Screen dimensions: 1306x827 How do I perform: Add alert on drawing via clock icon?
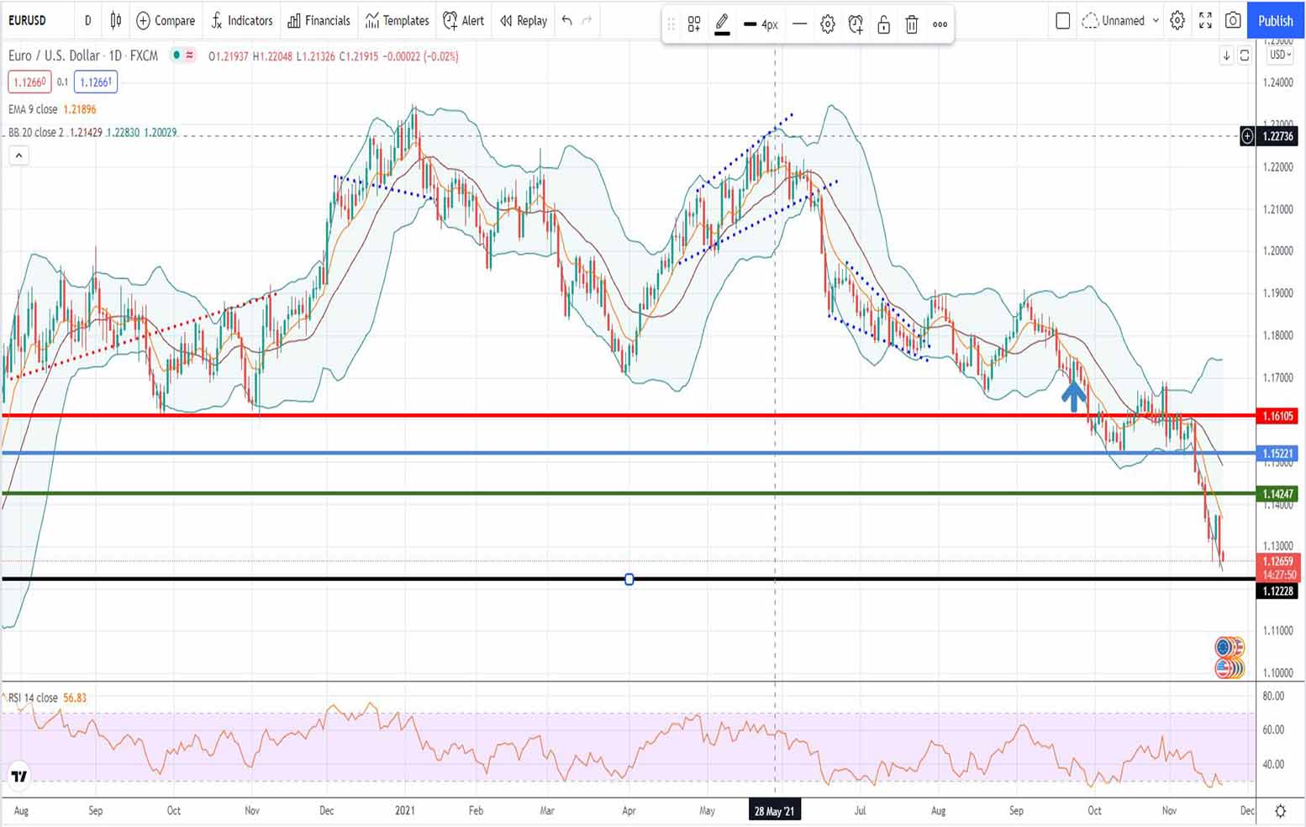click(x=856, y=24)
